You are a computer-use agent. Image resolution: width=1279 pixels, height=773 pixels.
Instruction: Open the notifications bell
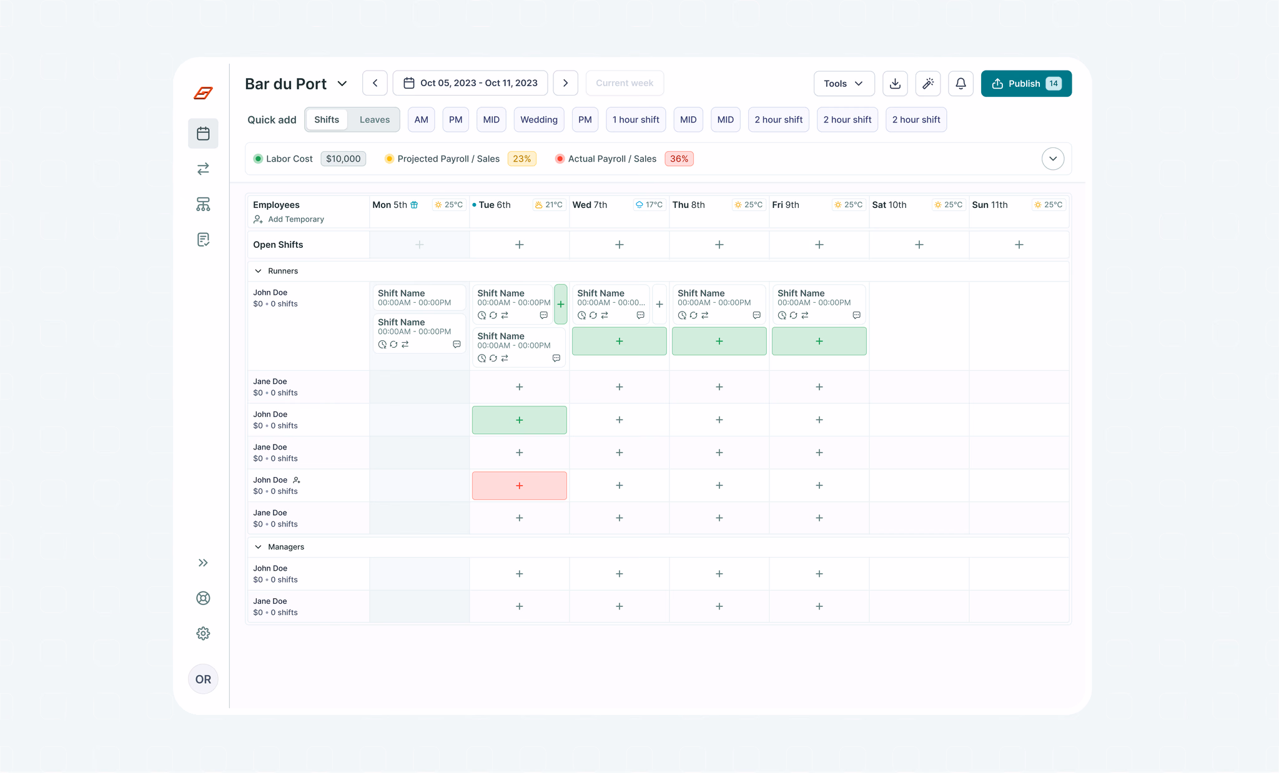point(961,84)
